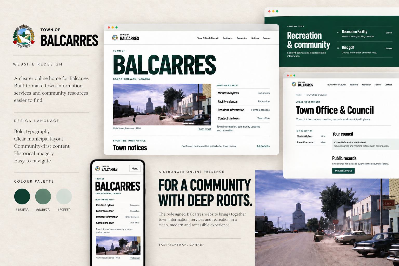Tap Contact the town row on mobile mockup

coord(118,223)
